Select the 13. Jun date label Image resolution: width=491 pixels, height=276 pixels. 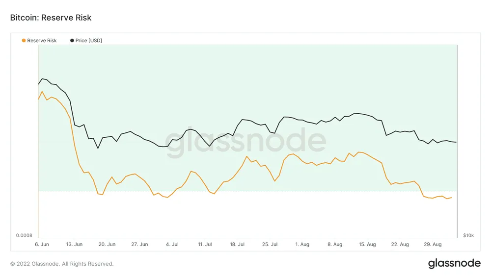tap(75, 244)
